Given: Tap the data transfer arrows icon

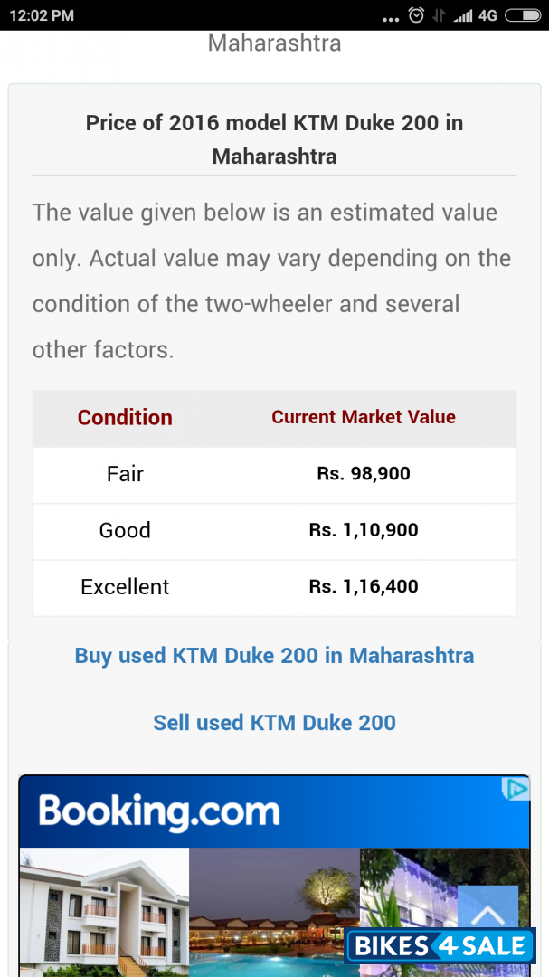Looking at the screenshot, I should (440, 15).
